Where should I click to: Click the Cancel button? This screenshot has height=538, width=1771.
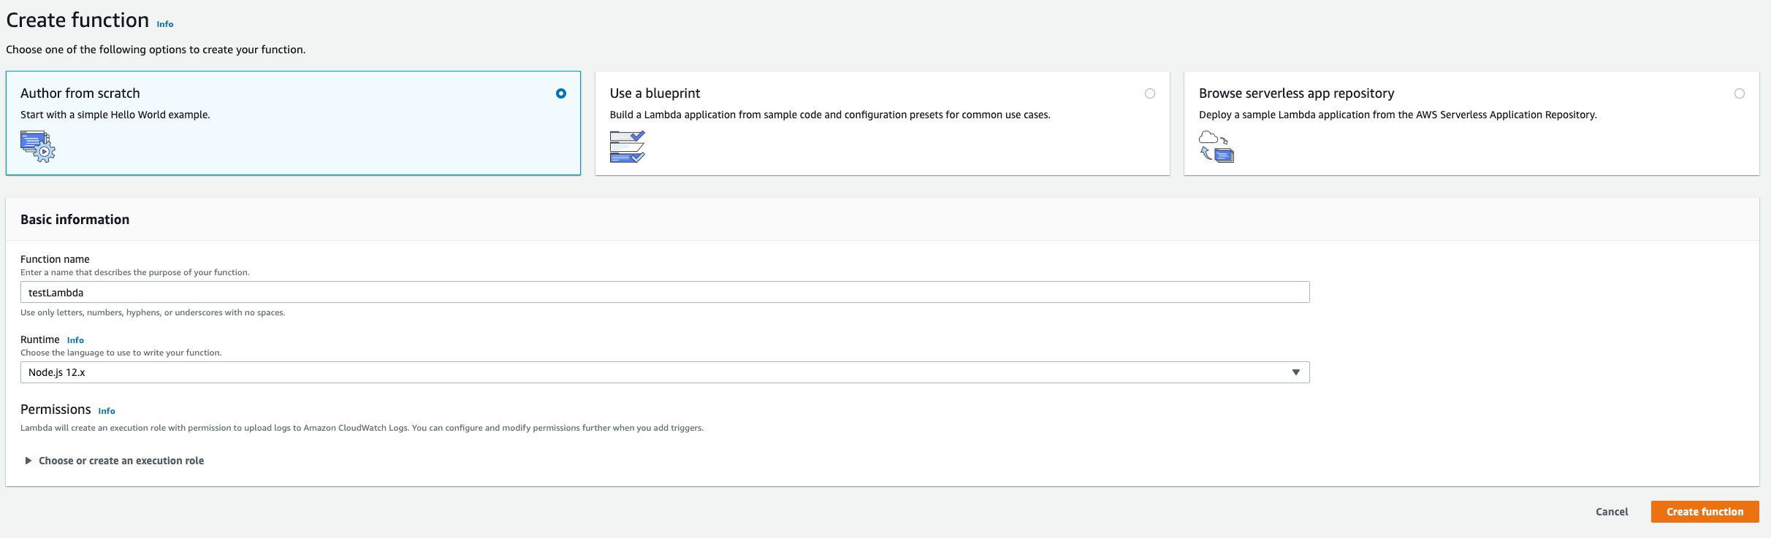click(1612, 512)
